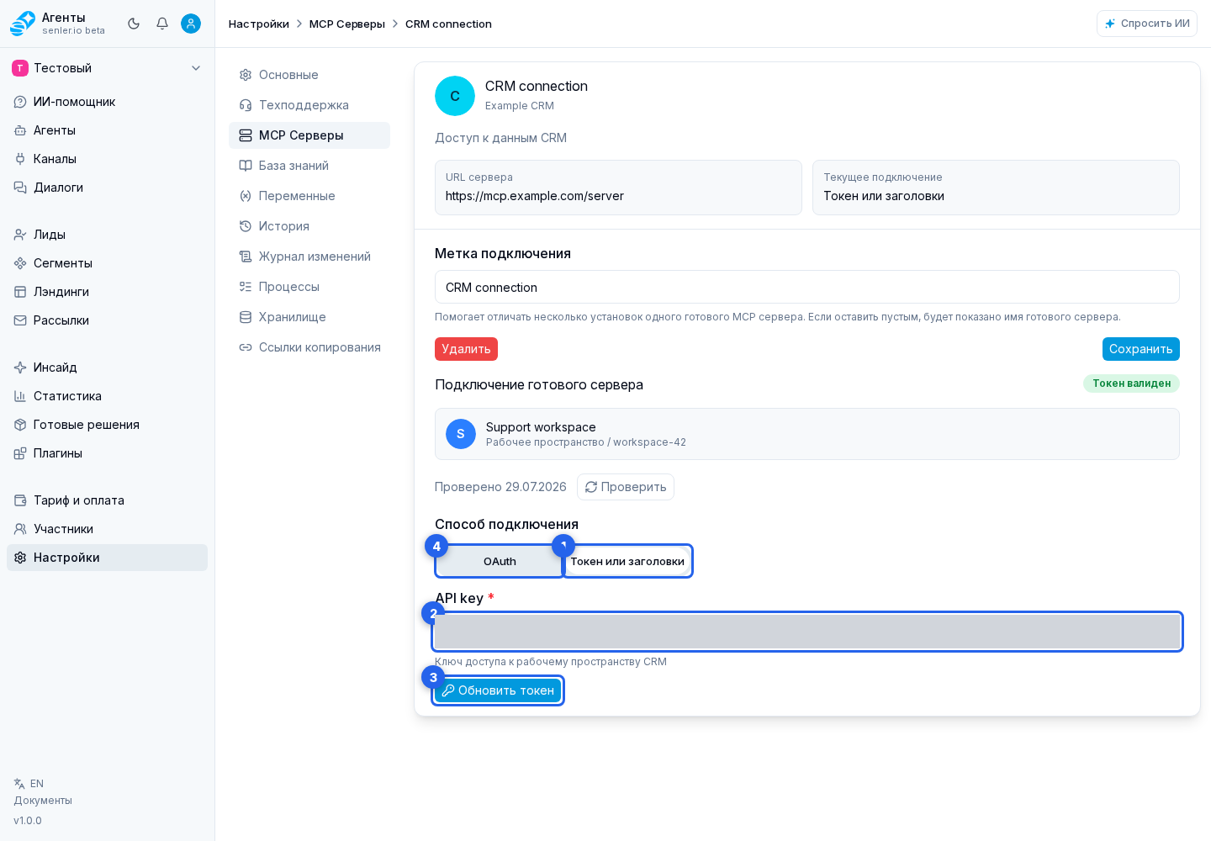This screenshot has height=841, width=1211.
Task: Open Основные settings tab
Action: (x=309, y=75)
